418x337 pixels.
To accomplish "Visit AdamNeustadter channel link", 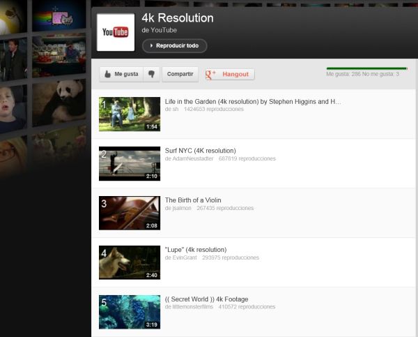I will [193, 158].
